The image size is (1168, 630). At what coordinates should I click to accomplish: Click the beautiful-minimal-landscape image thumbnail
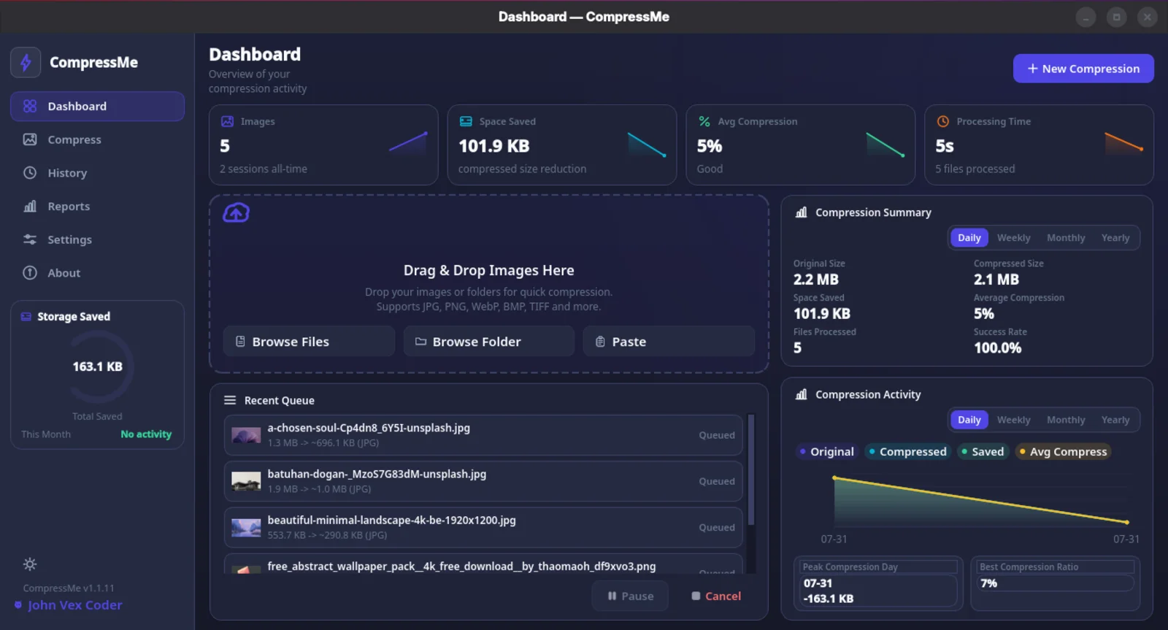[246, 527]
